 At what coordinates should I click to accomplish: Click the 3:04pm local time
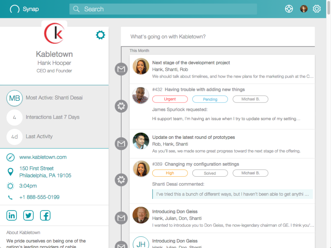[28, 186]
